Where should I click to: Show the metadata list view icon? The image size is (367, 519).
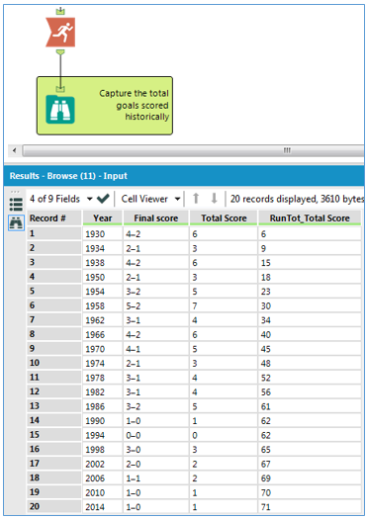tap(16, 205)
